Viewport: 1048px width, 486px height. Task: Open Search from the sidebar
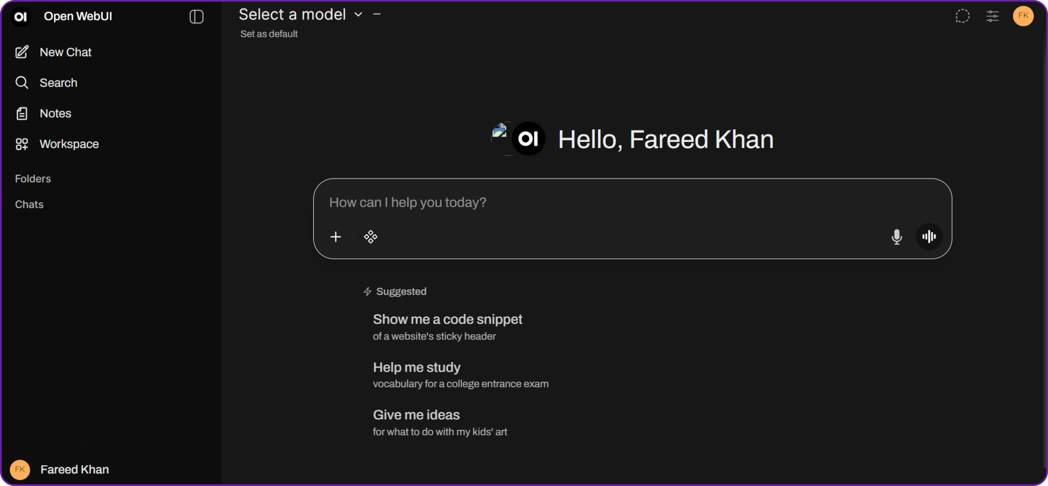[58, 83]
